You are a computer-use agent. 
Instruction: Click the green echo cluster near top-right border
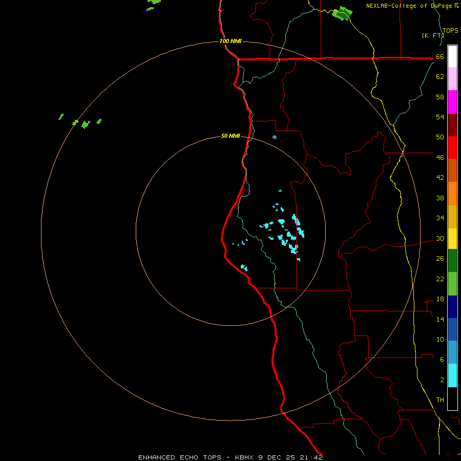click(x=342, y=13)
